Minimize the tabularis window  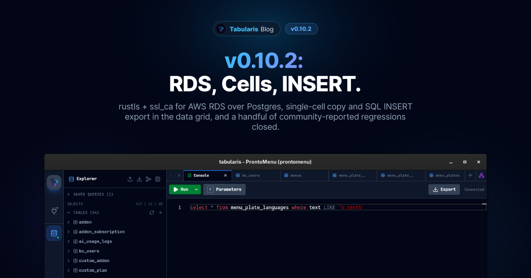(x=451, y=162)
